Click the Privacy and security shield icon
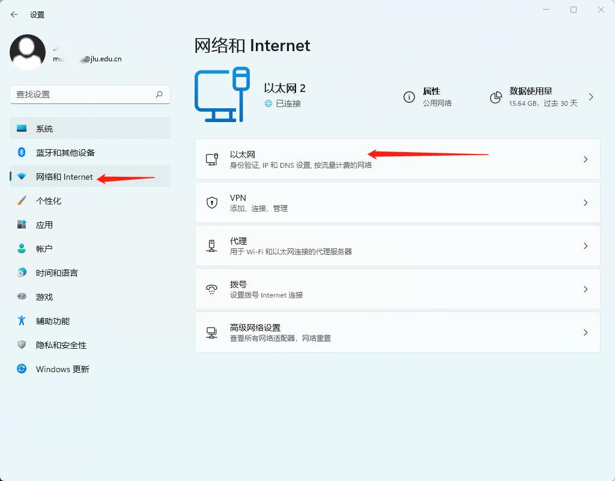The image size is (615, 481). pyautogui.click(x=22, y=345)
